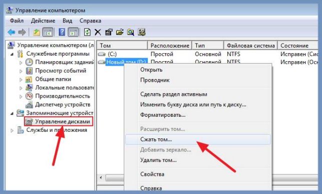The image size is (322, 194).
Task: Open the Справка menu in menu bar
Action: click(90, 21)
